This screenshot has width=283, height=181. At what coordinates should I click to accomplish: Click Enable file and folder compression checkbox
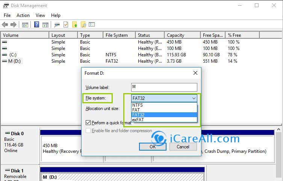click(88, 131)
